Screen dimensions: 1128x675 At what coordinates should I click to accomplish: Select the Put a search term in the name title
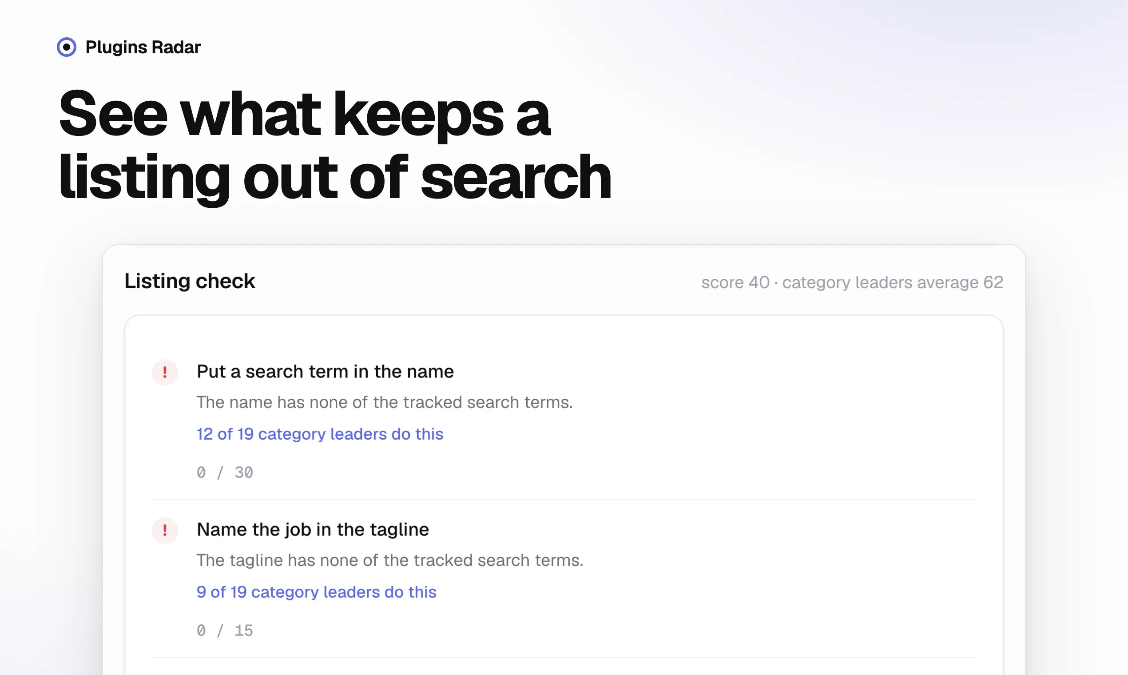point(325,372)
